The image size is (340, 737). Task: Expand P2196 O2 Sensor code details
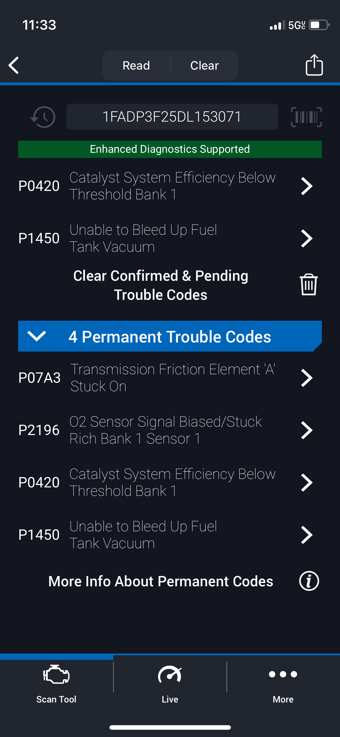[170, 430]
